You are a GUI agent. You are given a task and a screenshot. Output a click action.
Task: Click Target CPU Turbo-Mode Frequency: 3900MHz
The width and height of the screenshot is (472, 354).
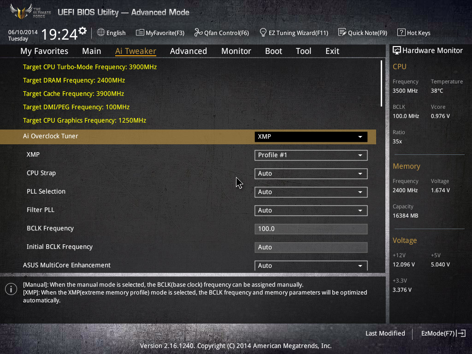click(90, 67)
